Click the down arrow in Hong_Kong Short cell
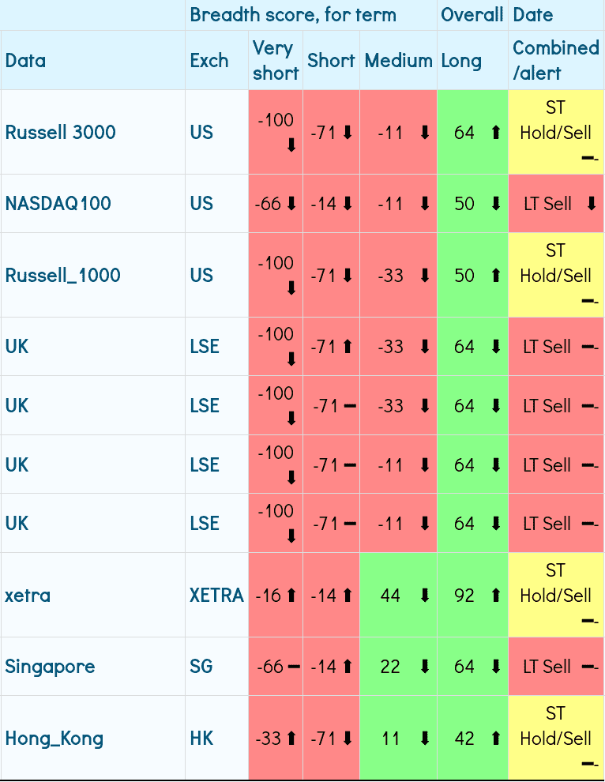The width and height of the screenshot is (605, 782). [x=348, y=739]
